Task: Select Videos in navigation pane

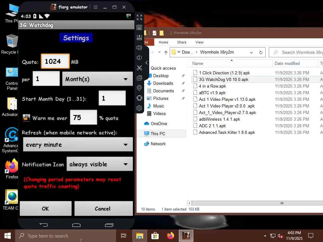Action: 159,113
